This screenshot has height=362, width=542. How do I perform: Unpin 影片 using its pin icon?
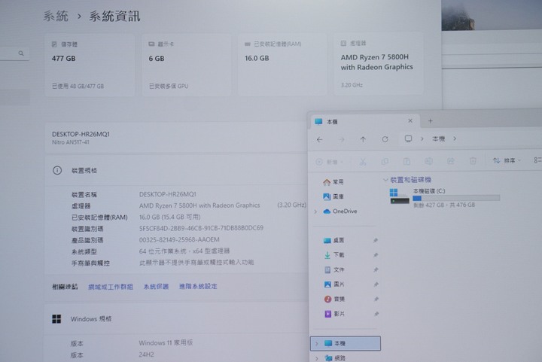376,314
